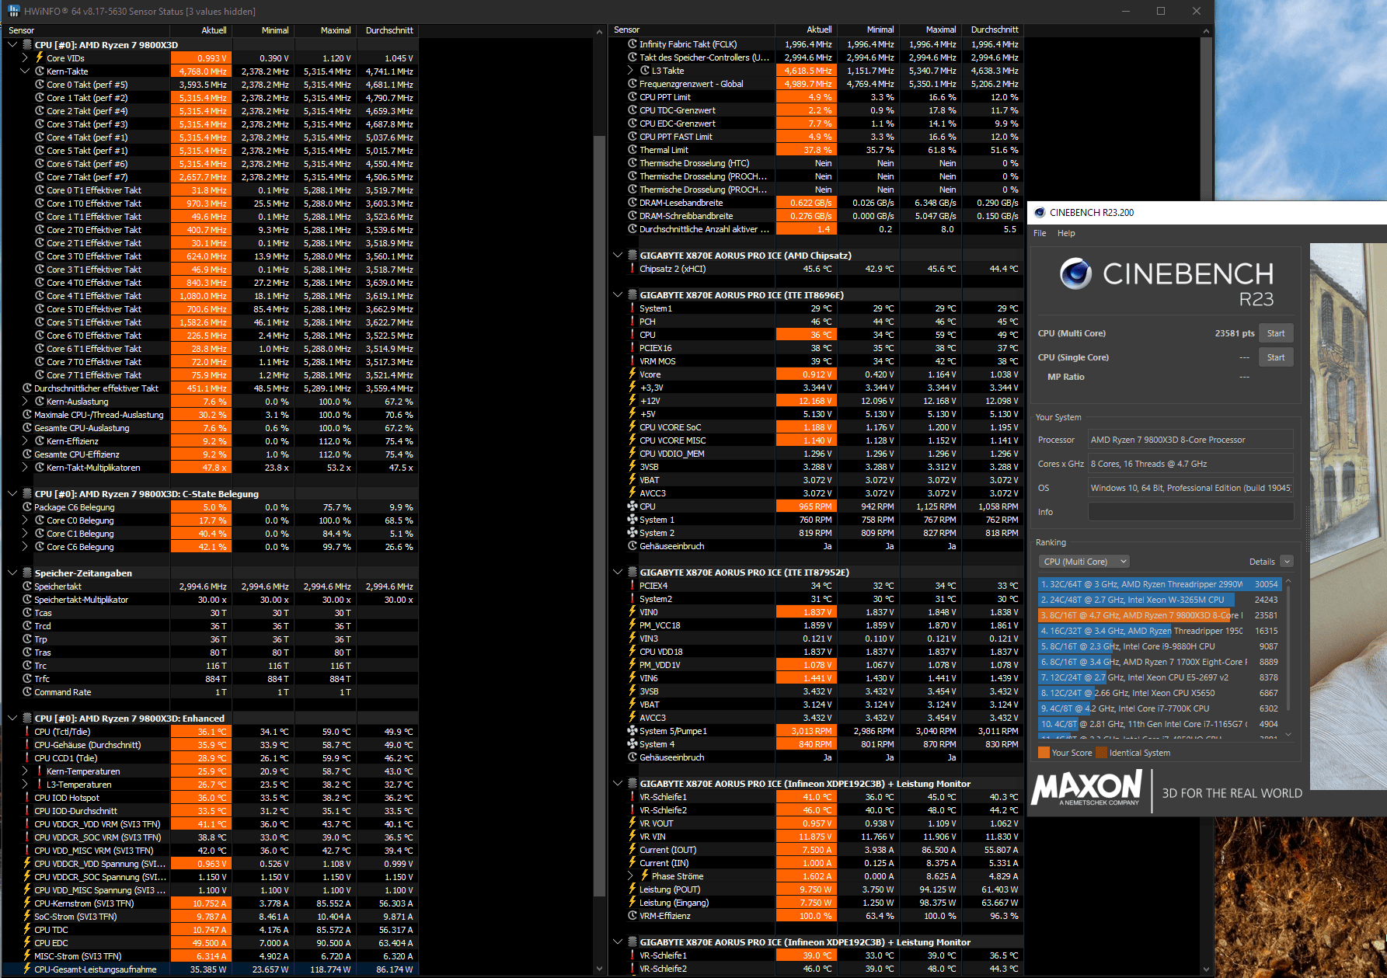Click the orange Your Score legend swatch
Screen dimensions: 1387x978
(x=1044, y=753)
